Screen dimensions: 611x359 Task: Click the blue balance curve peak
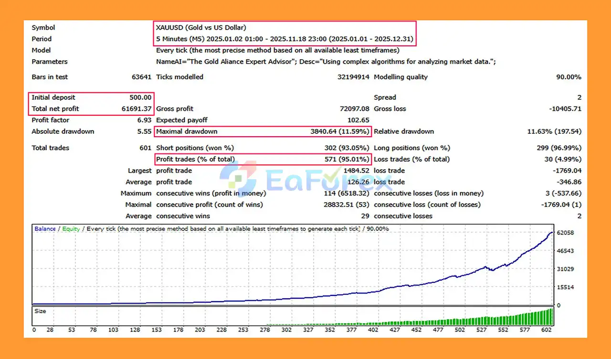coord(551,233)
